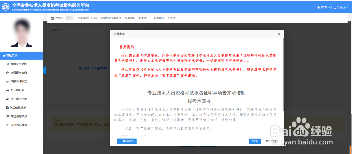Click the monitor icon beside 当前报考状态
The width and height of the screenshot is (352, 154).
pos(7,81)
